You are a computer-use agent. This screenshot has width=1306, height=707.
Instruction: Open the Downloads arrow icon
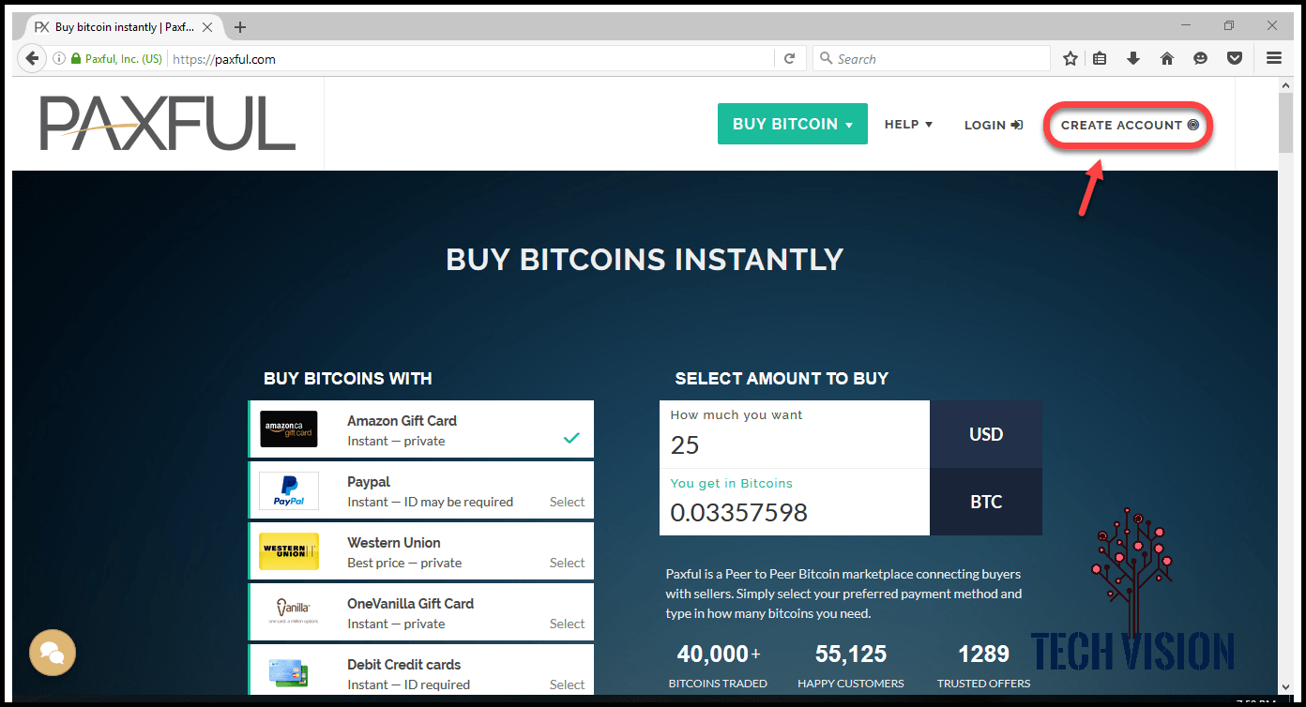coord(1133,58)
